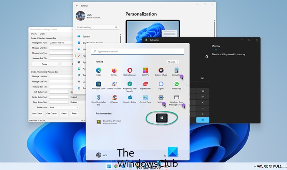287x170 pixels.
Task: Click the desktop preview thumbnail in Personalization
Action: [153, 31]
